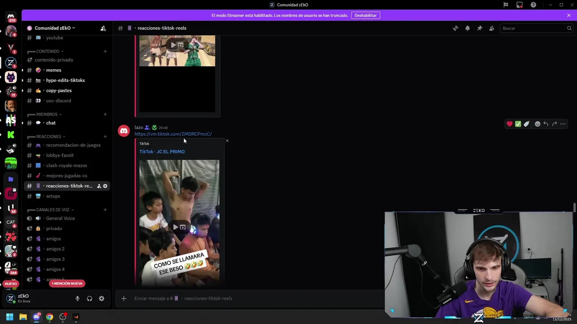Click the NUEVO server list pill
Image resolution: width=577 pixels, height=324 pixels.
10,283
